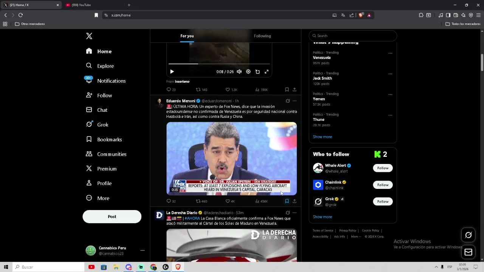Viewport: 484px width, 272px height.
Task: Ask Grok about La Derecha Diario post
Action: click(x=288, y=213)
